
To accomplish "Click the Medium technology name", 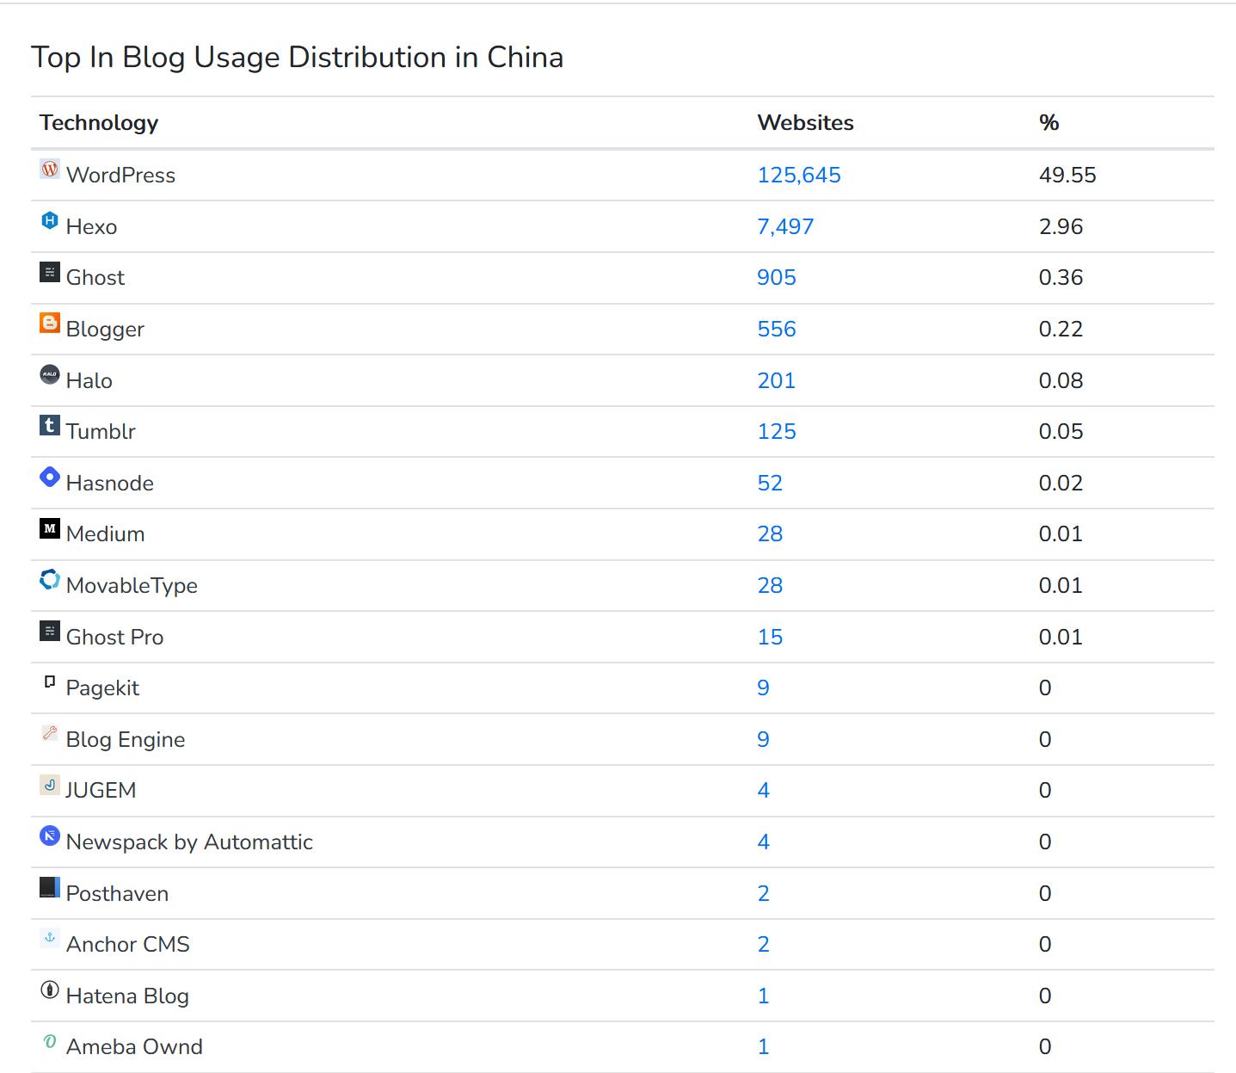I will coord(105,534).
